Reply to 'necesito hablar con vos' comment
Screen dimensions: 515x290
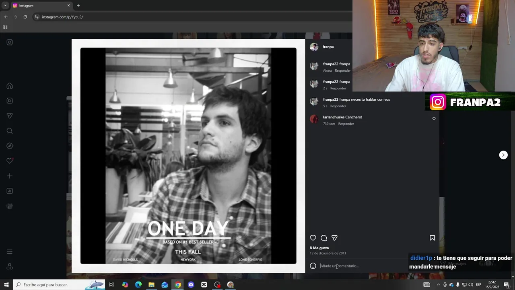click(x=338, y=106)
